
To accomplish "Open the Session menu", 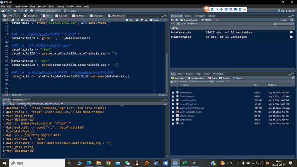I will coord(42,6).
